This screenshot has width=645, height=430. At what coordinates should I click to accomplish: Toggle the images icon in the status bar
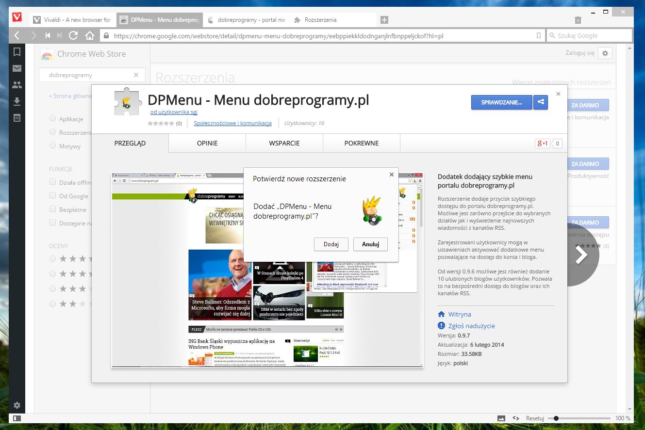pos(501,418)
